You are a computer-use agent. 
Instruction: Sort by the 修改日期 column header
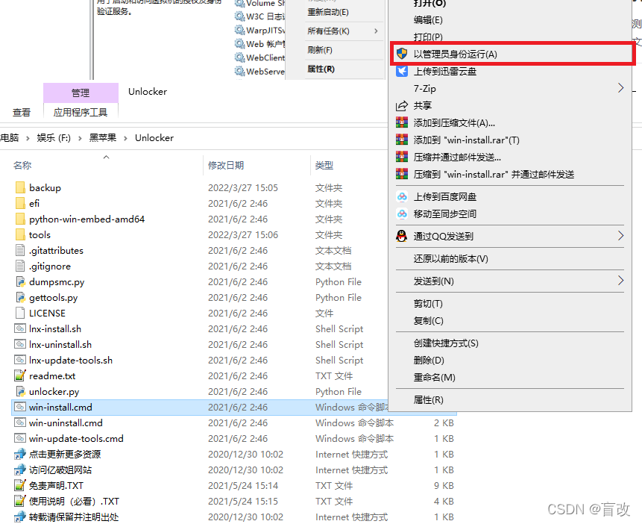coord(226,166)
